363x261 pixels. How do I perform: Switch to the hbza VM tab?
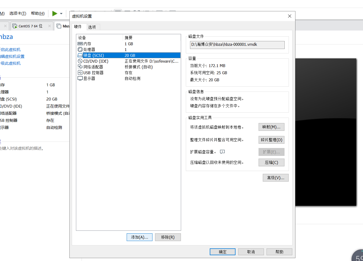(66, 26)
